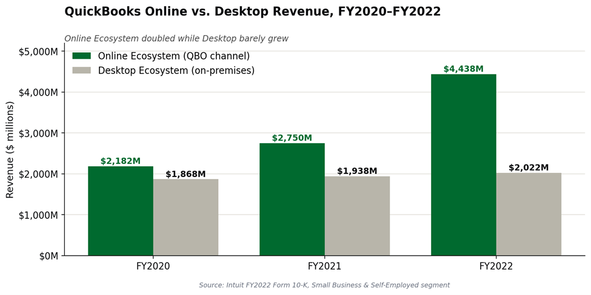Select the '$2,750M' data label
591x295 pixels.
click(x=292, y=138)
